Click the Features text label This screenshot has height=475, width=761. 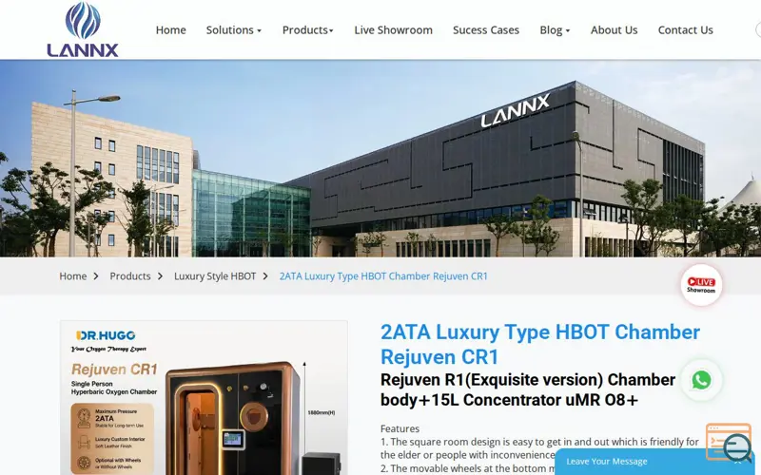tap(400, 428)
